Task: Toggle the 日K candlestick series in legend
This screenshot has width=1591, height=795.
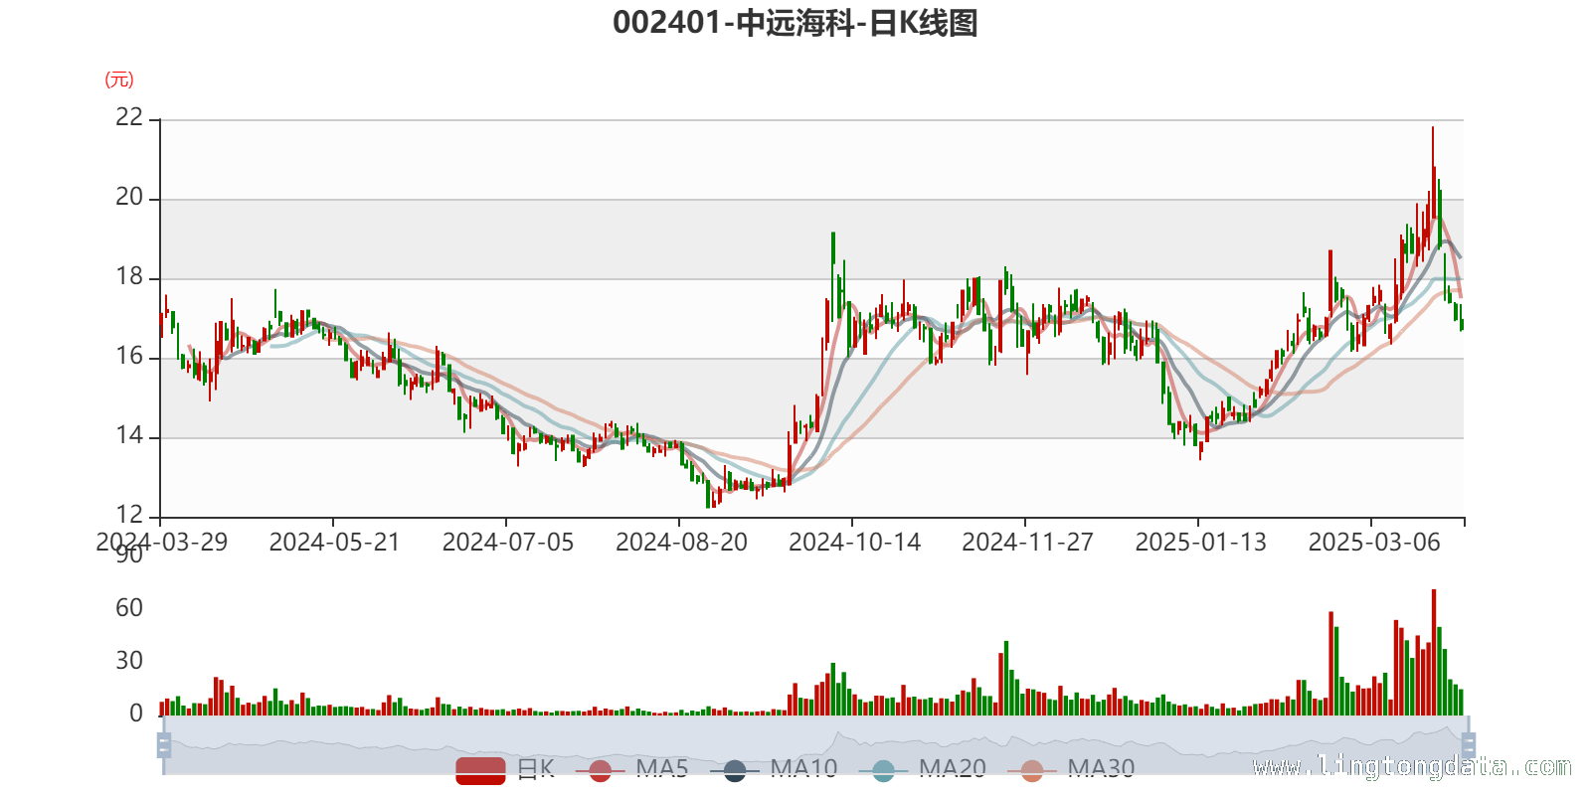Action: click(505, 769)
